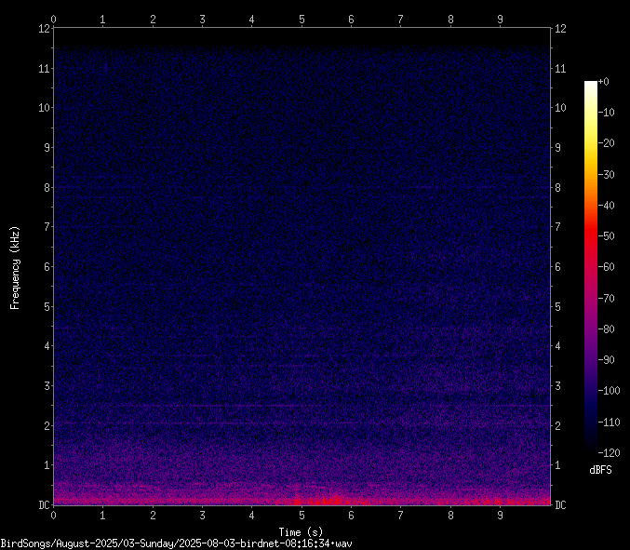Image resolution: width=630 pixels, height=550 pixels.
Task: Click '6' on the left frequency axis
Action: point(47,267)
